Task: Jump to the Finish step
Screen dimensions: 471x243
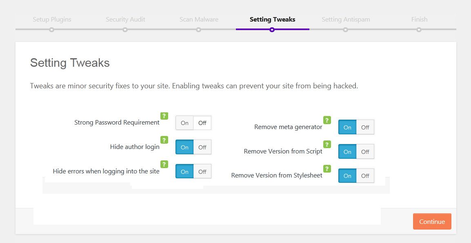Action: (419, 20)
